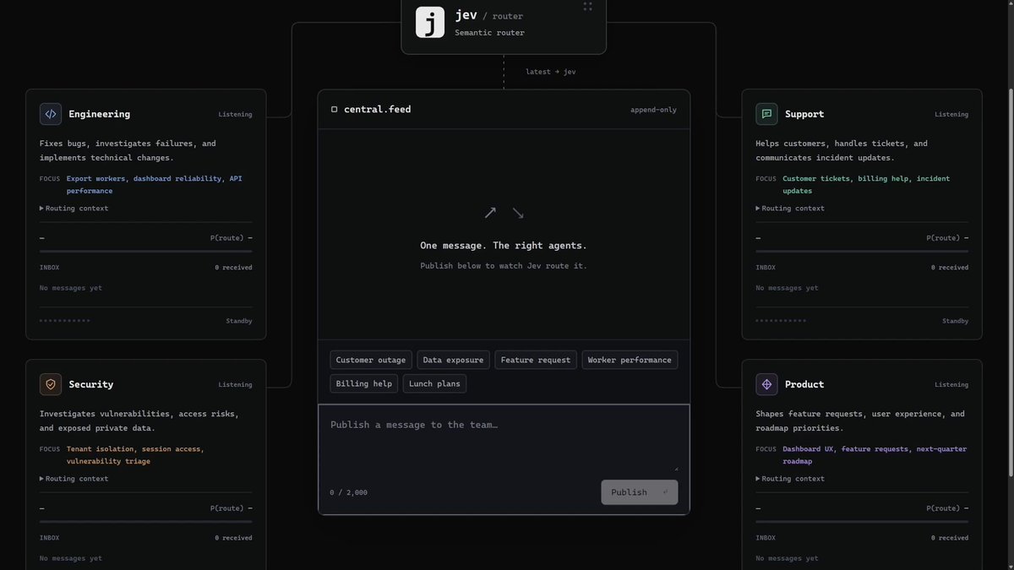Click the page vertical scrollbar
The image size is (1014, 570).
click(x=1010, y=285)
